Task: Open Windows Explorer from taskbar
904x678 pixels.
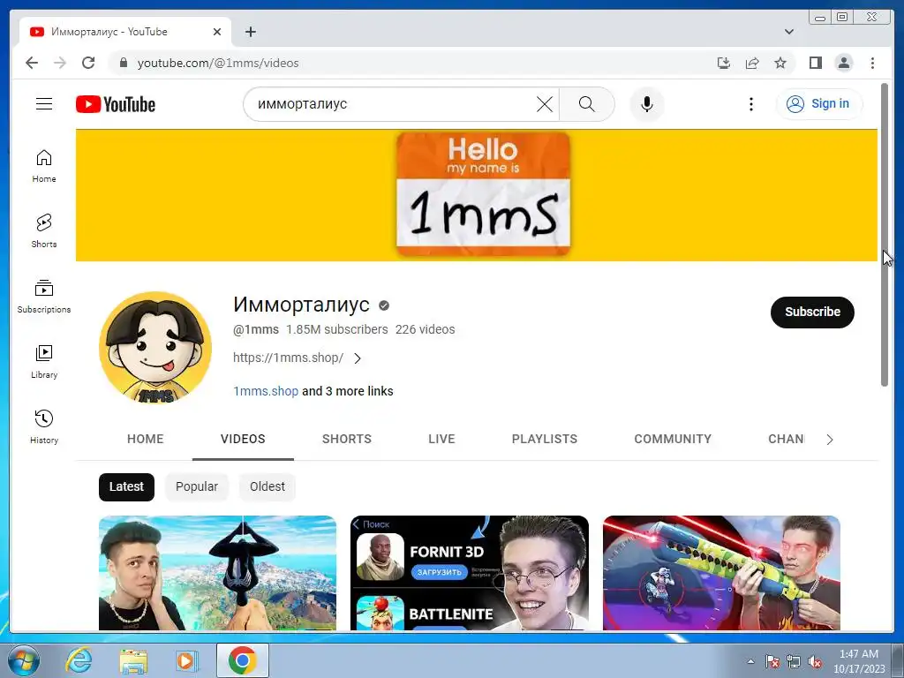Action: coord(133,660)
